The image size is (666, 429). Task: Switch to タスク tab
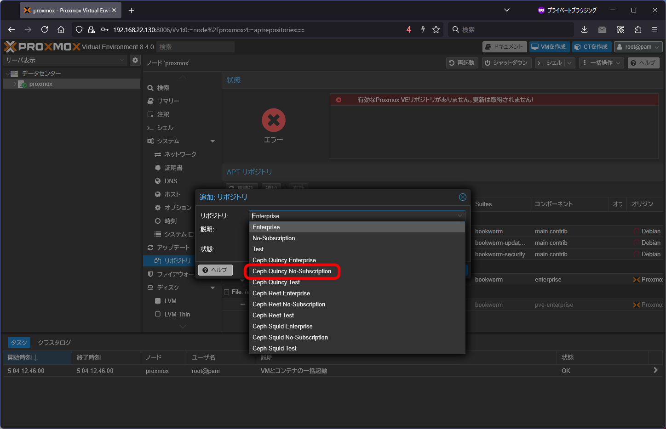point(19,343)
